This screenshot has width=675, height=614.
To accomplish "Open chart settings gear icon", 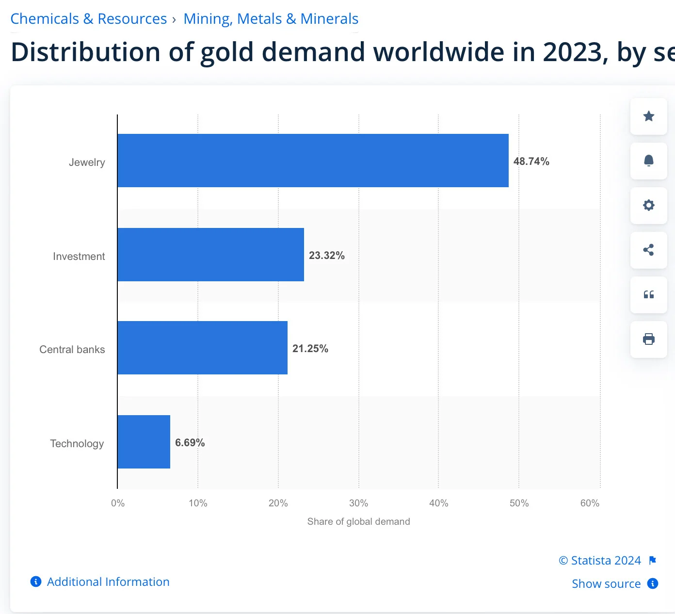I will [649, 205].
